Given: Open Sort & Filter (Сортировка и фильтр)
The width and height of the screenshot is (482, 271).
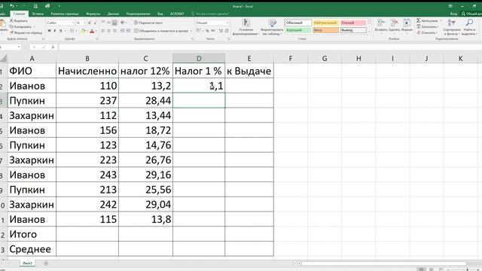Looking at the screenshot, I should (452, 27).
